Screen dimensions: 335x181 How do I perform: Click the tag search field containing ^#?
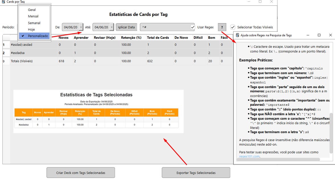coord(165,27)
